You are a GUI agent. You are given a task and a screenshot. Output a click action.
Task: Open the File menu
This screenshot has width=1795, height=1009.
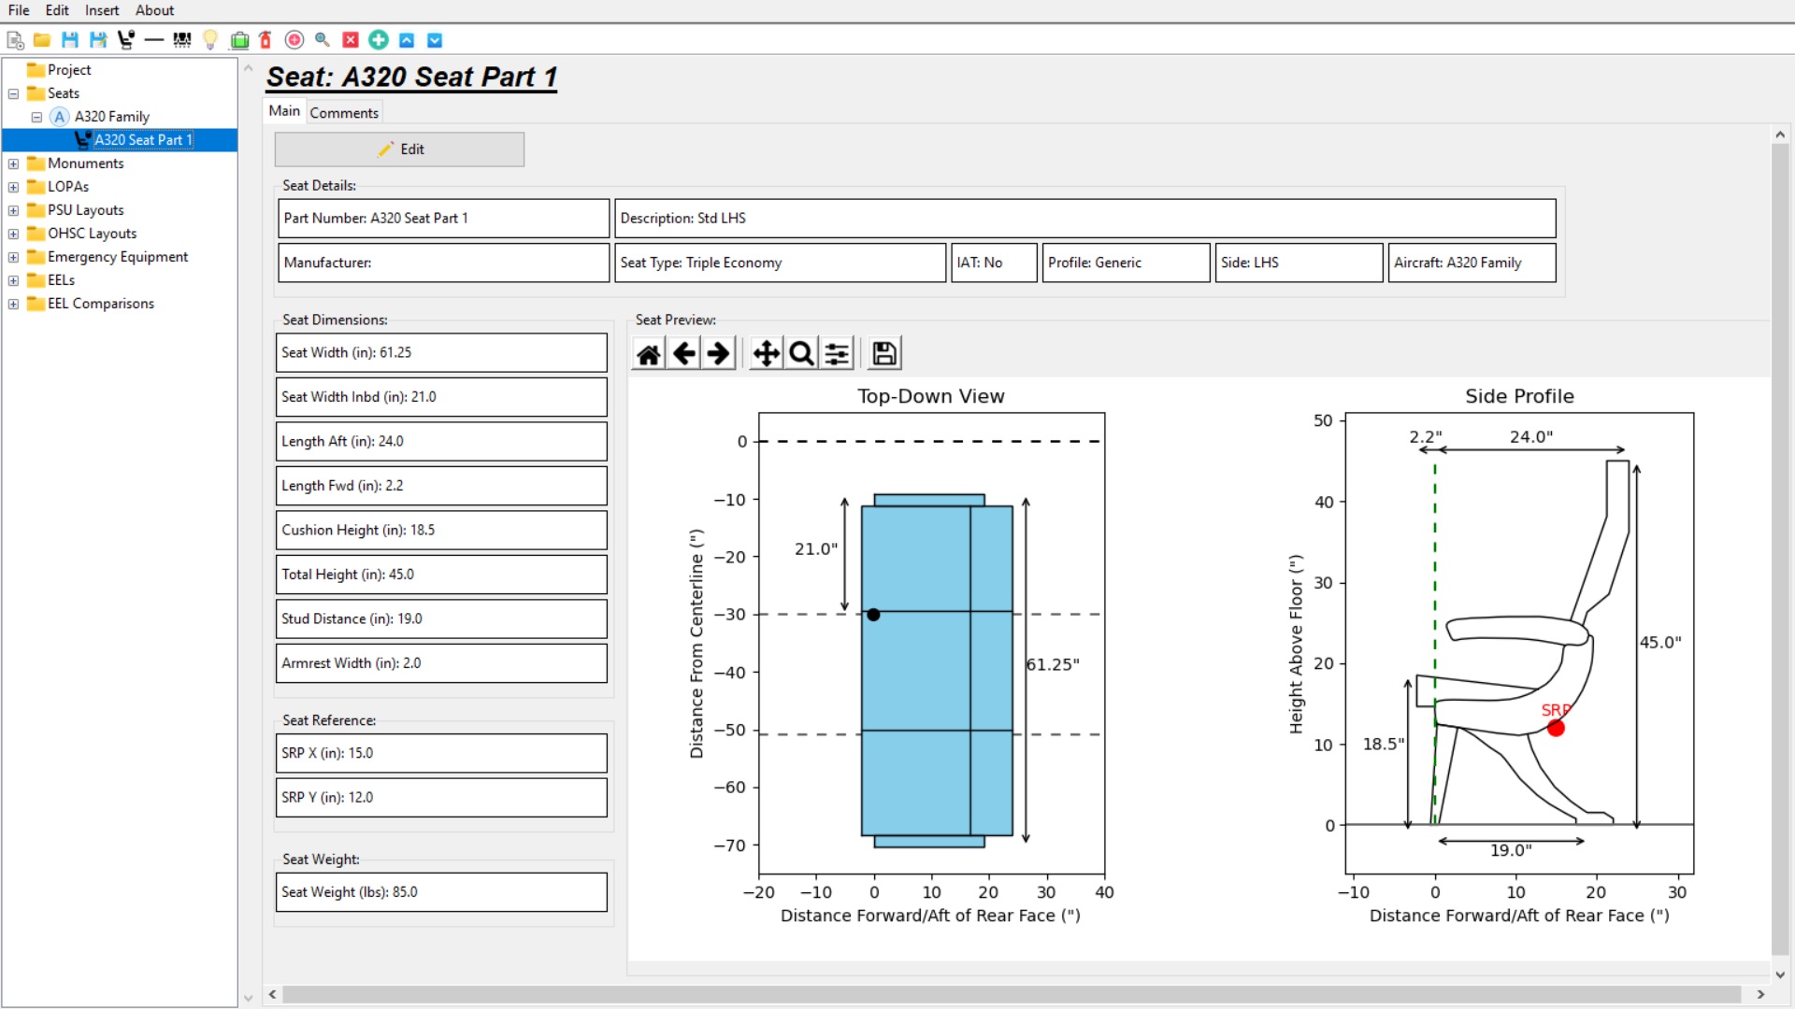point(19,10)
